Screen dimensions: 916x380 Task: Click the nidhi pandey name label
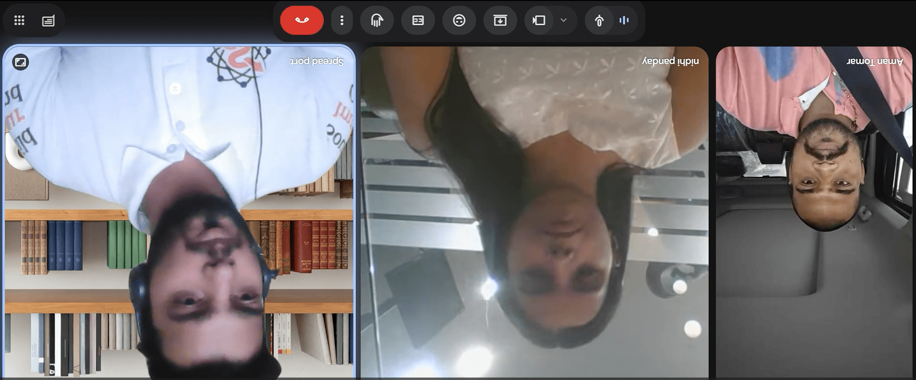coord(670,61)
